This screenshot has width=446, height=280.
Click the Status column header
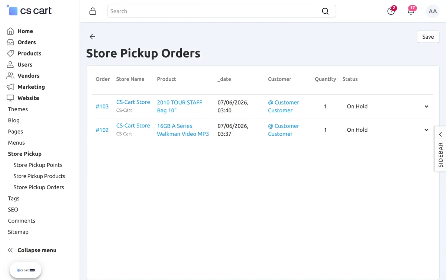(x=350, y=79)
